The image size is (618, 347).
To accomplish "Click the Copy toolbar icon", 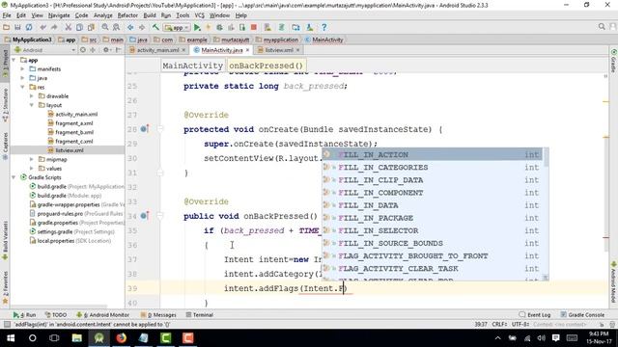I will pos(79,28).
